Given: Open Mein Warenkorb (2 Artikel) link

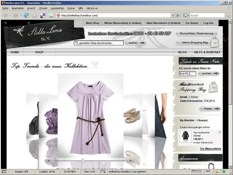Looking at the screenshot, I should (x=163, y=23).
